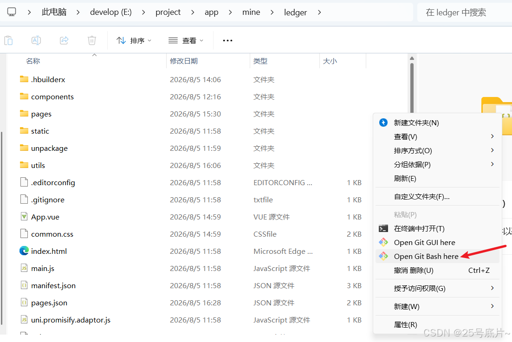Sort by the 名称 column header
512x342 pixels.
(x=33, y=61)
